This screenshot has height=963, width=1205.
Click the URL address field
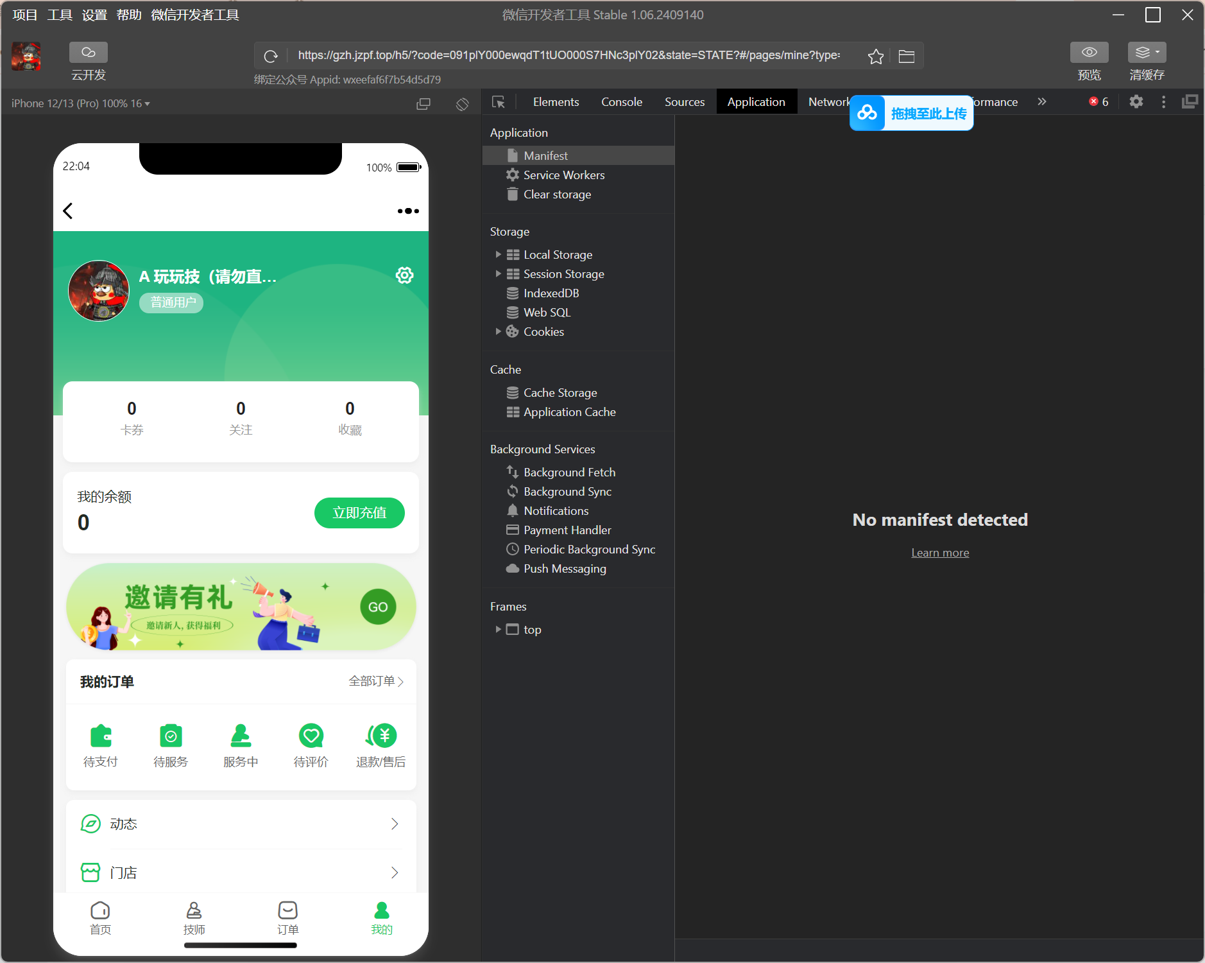568,56
